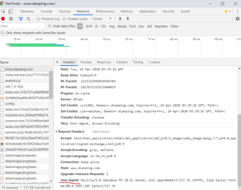Filter requests by Img type
This screenshot has width=241, height=190.
[x=112, y=26]
